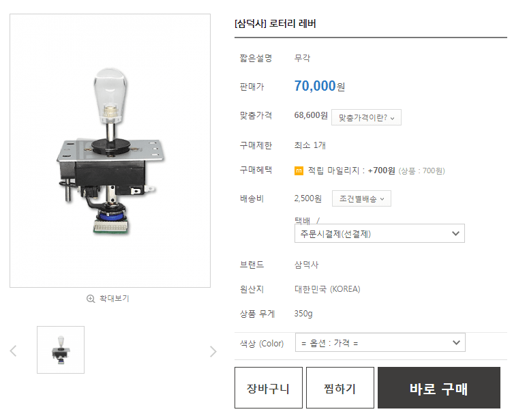
Task: Show the next thumbnail with right arrow
Action: coord(213,351)
